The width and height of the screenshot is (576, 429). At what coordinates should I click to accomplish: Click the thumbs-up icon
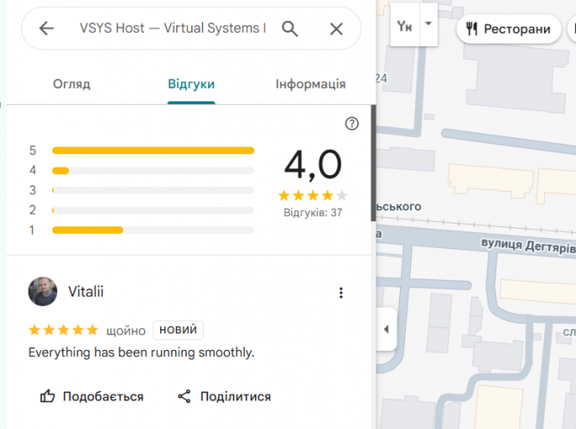pos(48,396)
